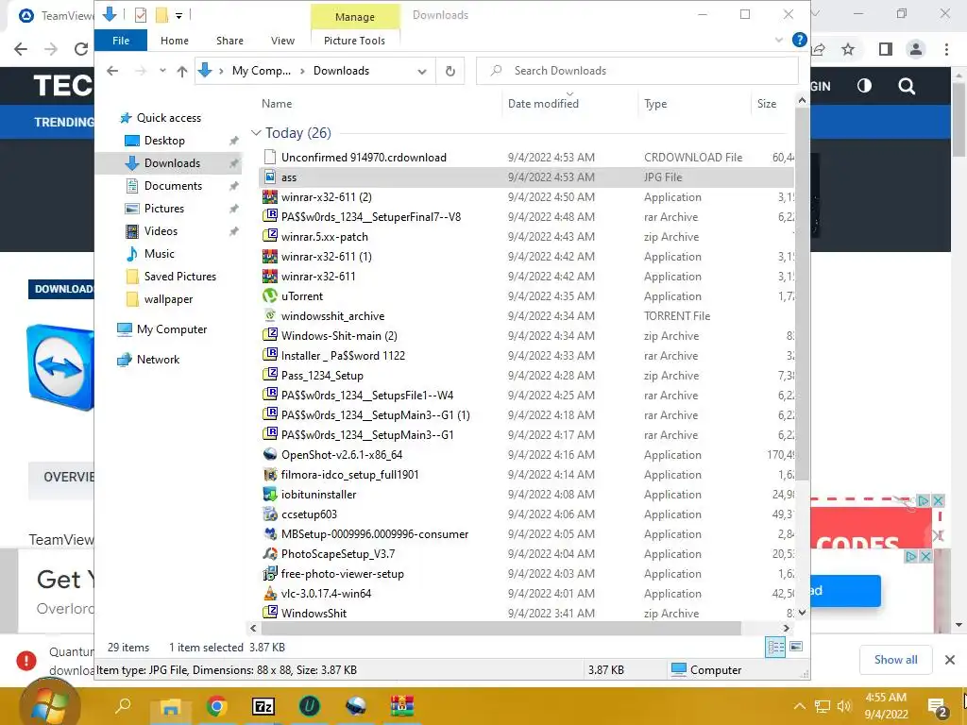Select Desktop in navigation pane
Image resolution: width=967 pixels, height=725 pixels.
pos(164,141)
